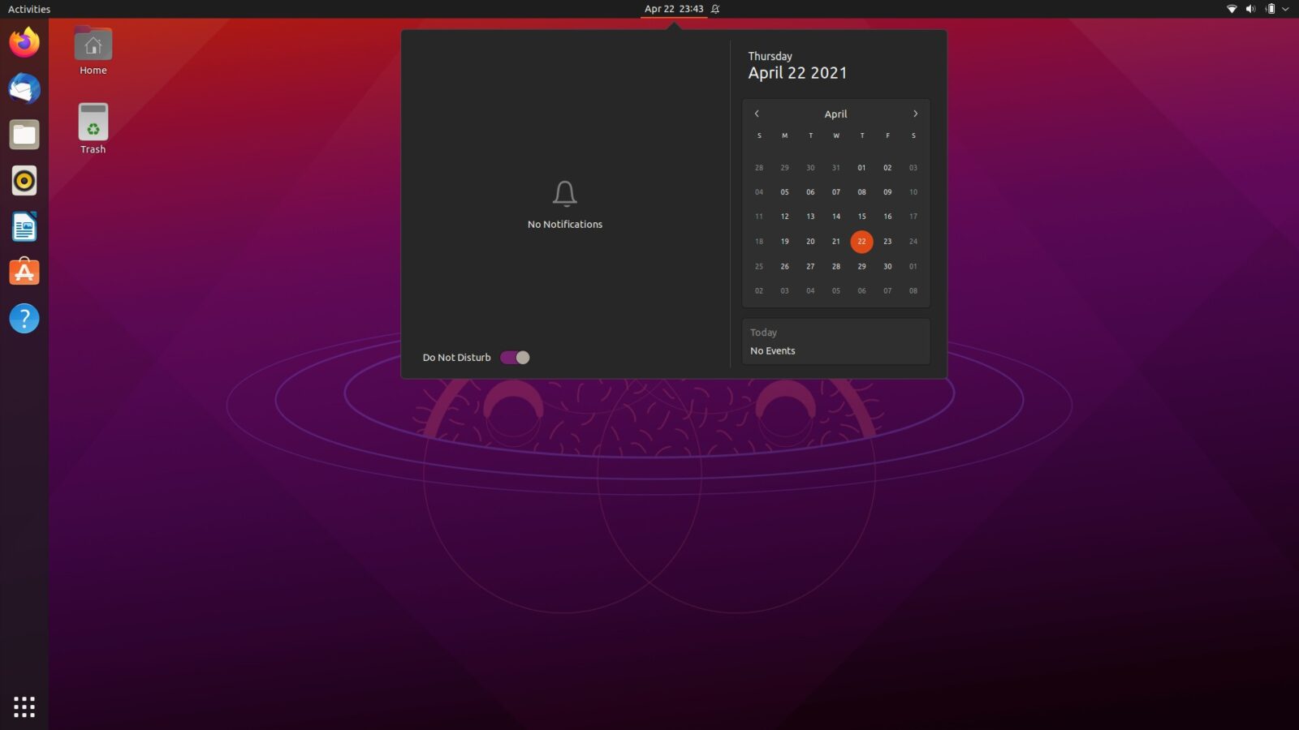Screen dimensions: 1299x730
Task: Go to previous month in calendar
Action: click(x=757, y=114)
